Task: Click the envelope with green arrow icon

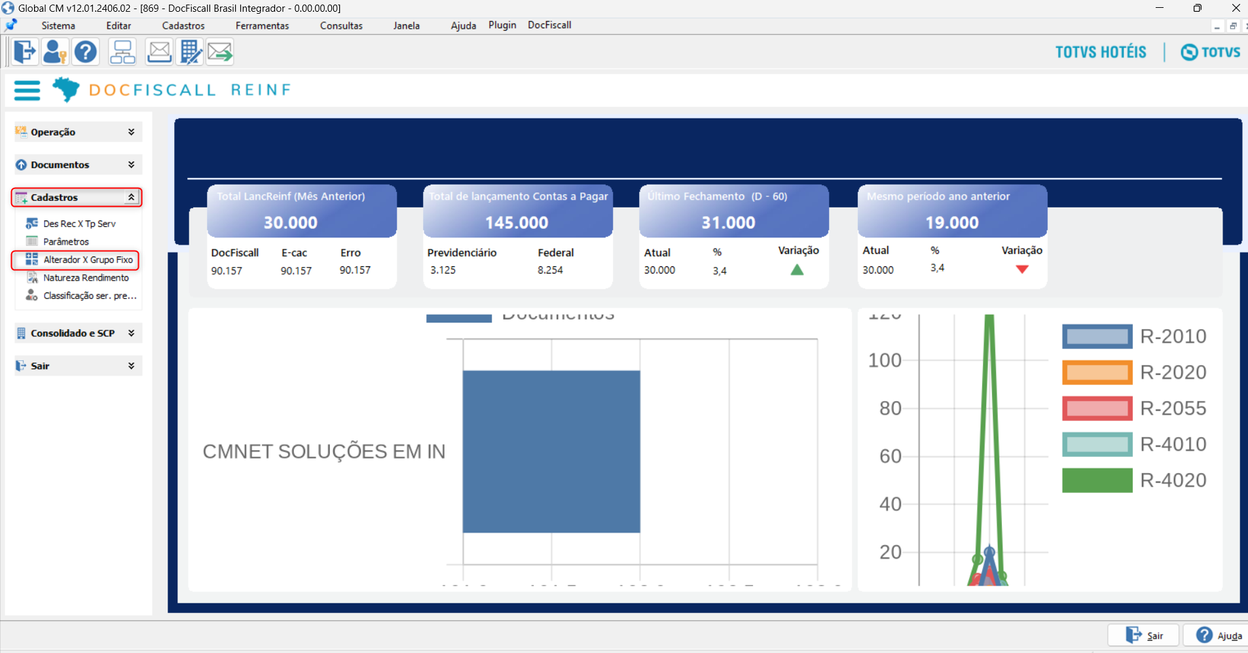Action: pos(221,52)
